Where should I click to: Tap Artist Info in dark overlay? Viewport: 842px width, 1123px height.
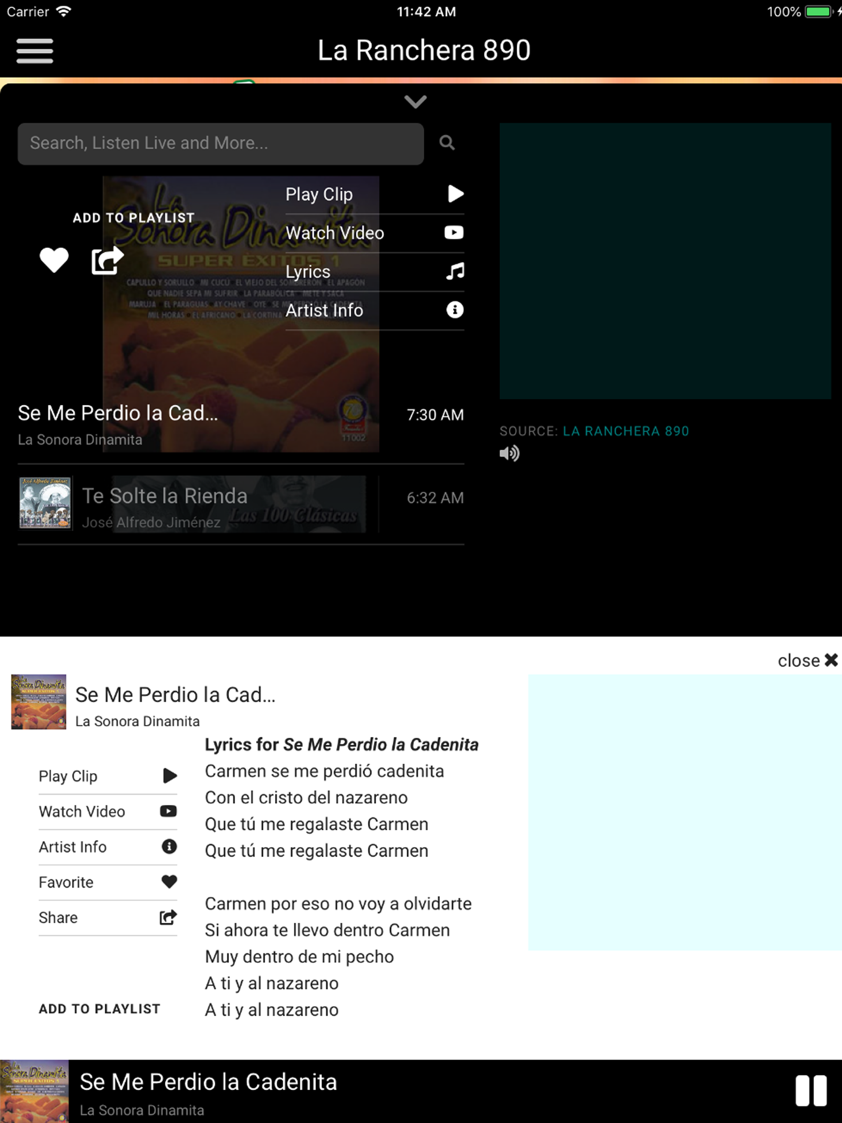click(x=375, y=310)
